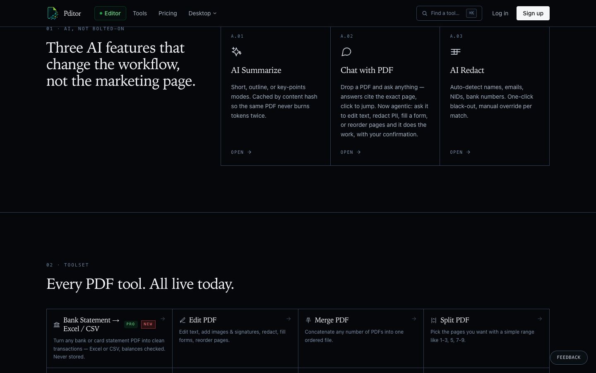Open the Desktop dropdown menu

(202, 13)
